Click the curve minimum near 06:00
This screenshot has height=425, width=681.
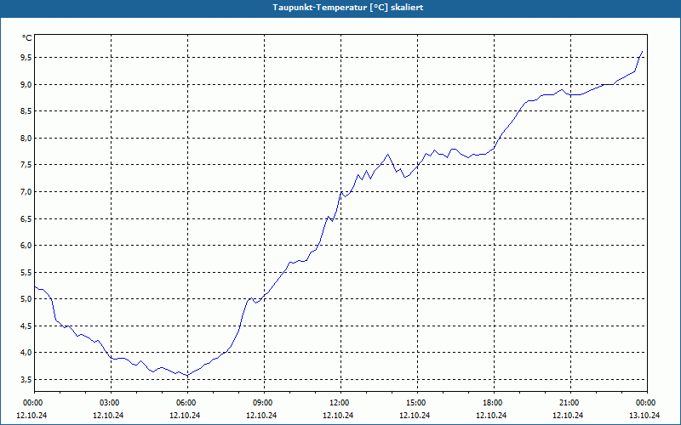pos(187,375)
